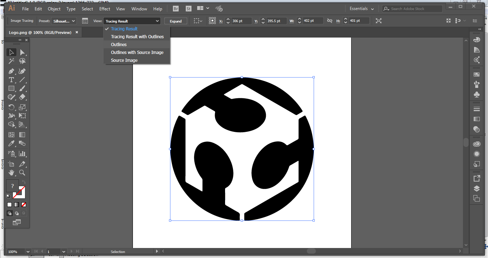Image resolution: width=488 pixels, height=258 pixels.
Task: Open Preset dropdown showing Silhouettes
Action: point(64,21)
